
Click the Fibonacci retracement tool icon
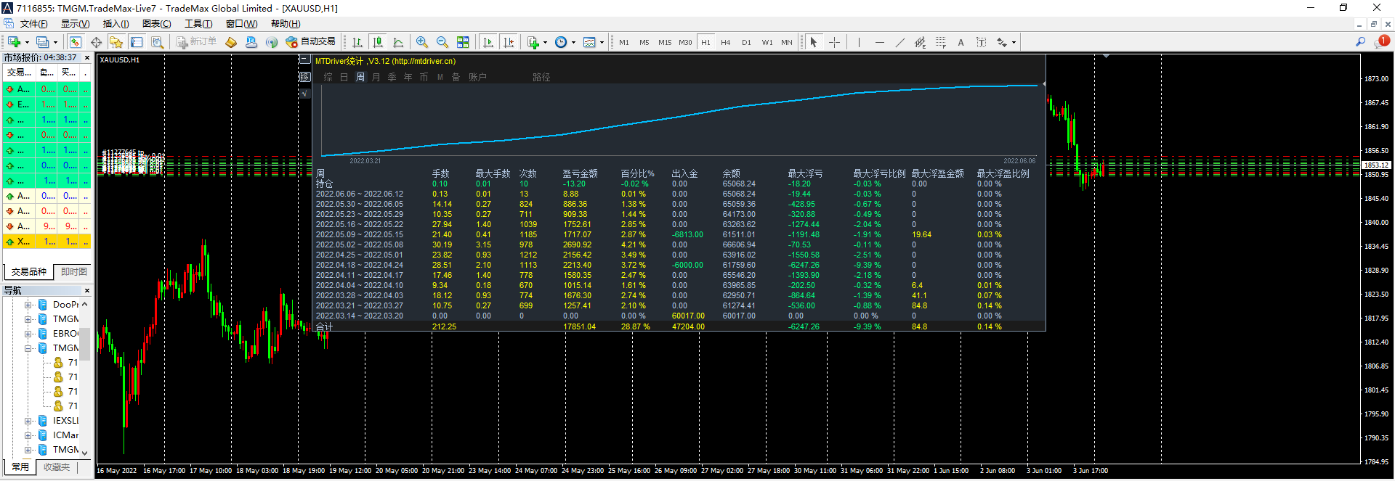coord(940,42)
